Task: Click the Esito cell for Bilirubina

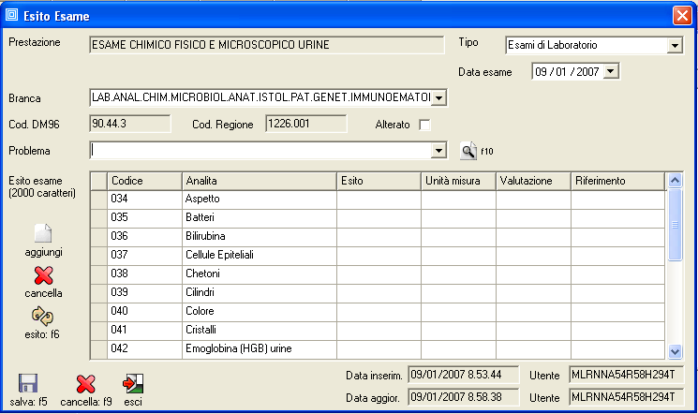Action: coord(379,236)
